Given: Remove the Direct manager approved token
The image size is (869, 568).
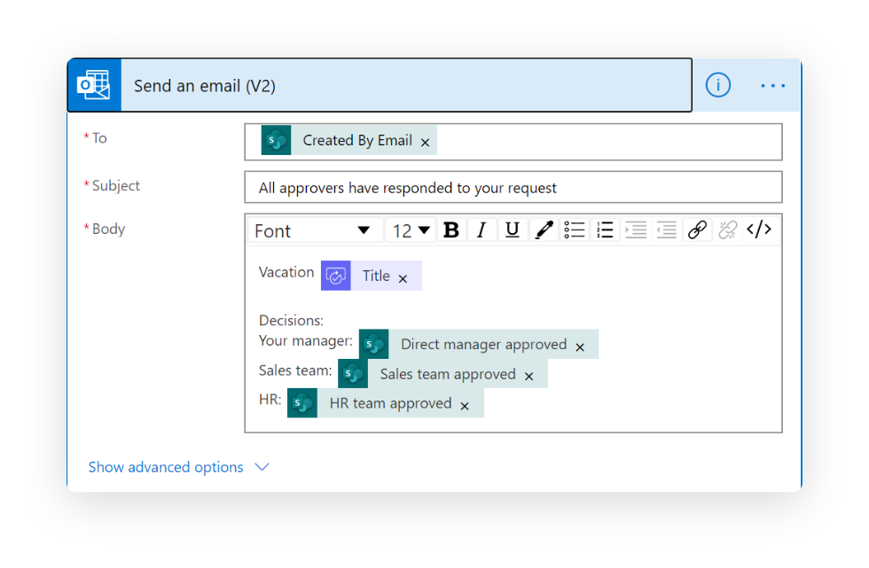Looking at the screenshot, I should (580, 347).
